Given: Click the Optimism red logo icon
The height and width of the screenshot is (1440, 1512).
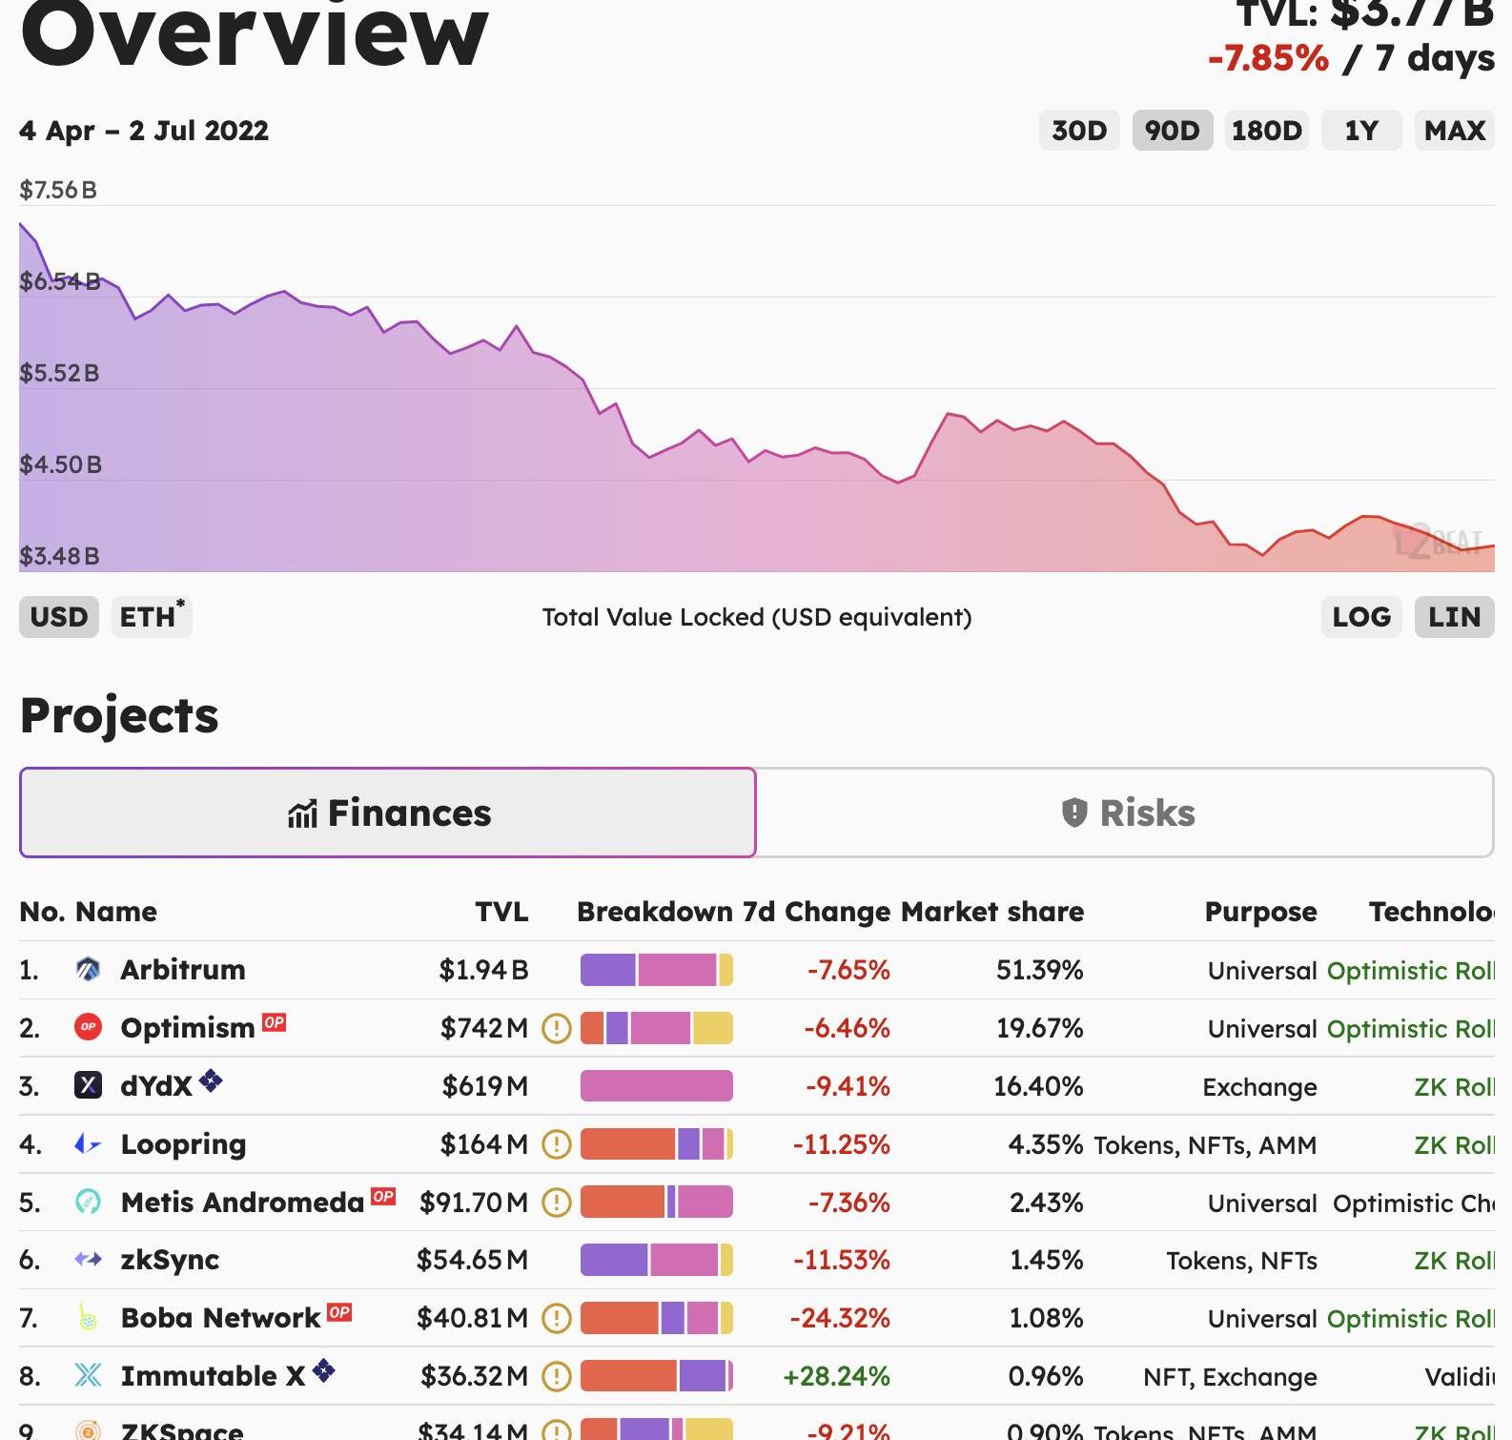Looking at the screenshot, I should click(88, 1028).
